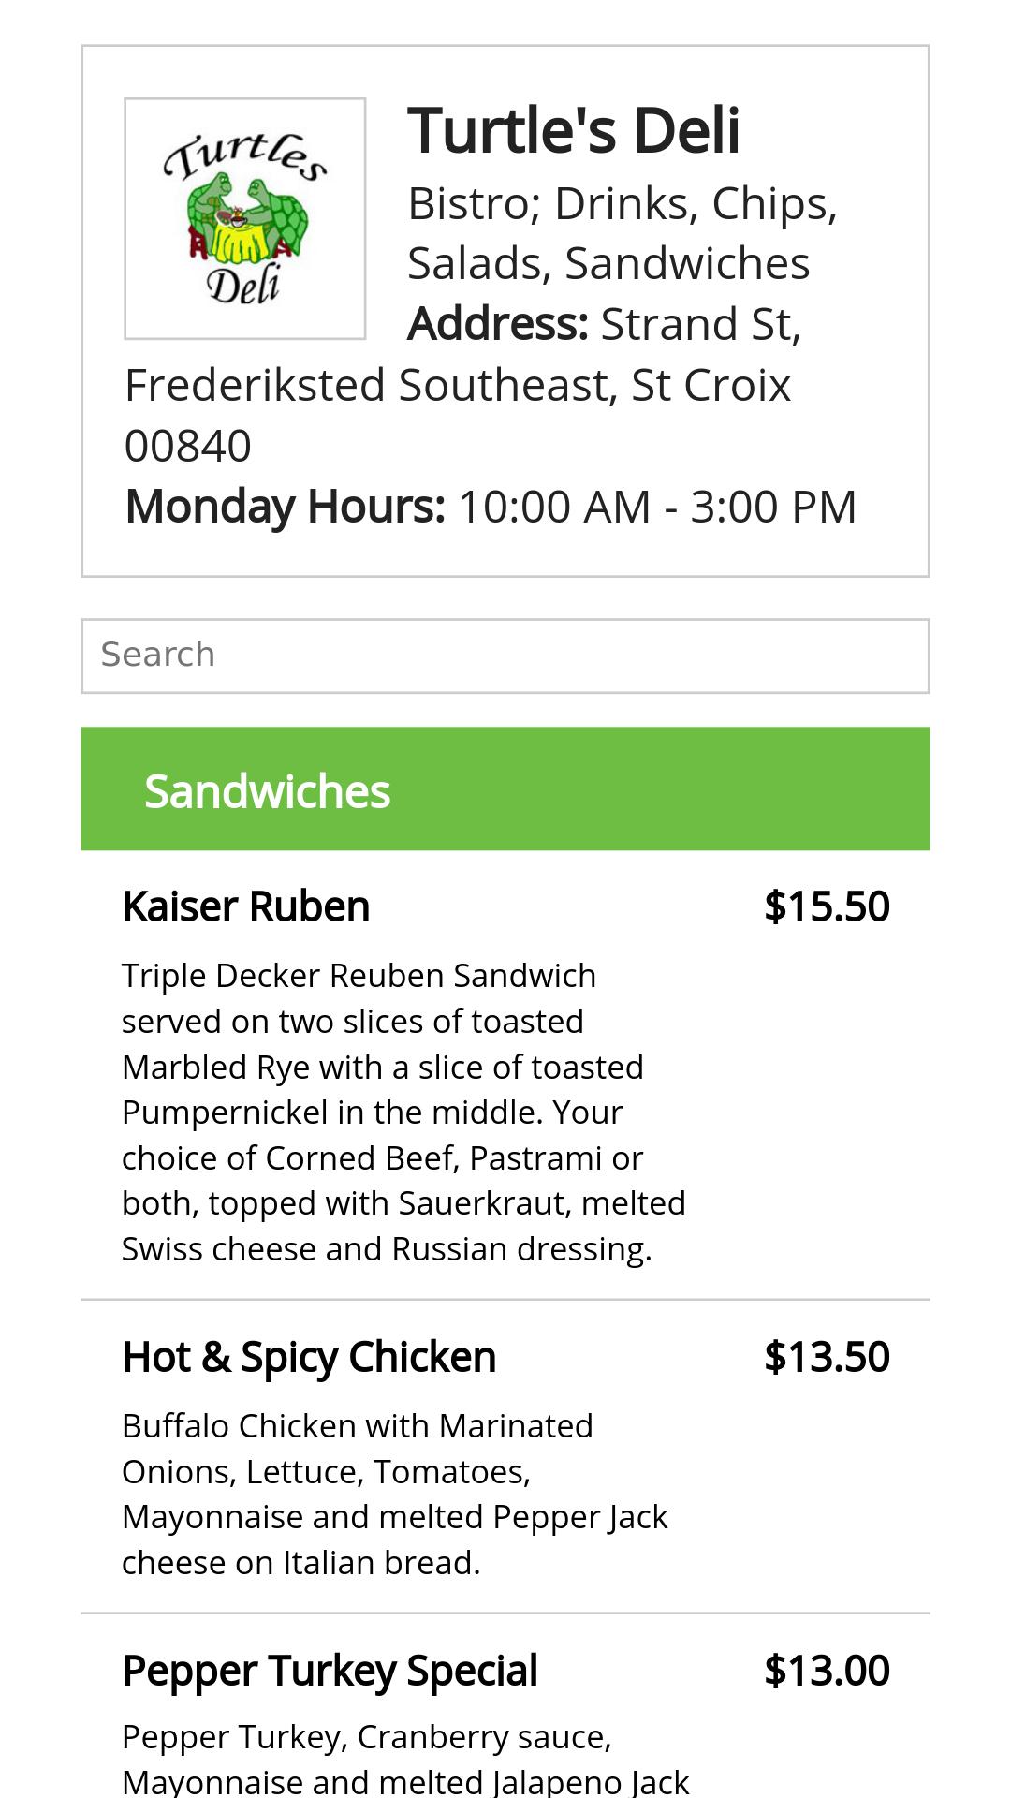The height and width of the screenshot is (1798, 1011).
Task: Click the $13.50 price
Action: click(827, 1357)
